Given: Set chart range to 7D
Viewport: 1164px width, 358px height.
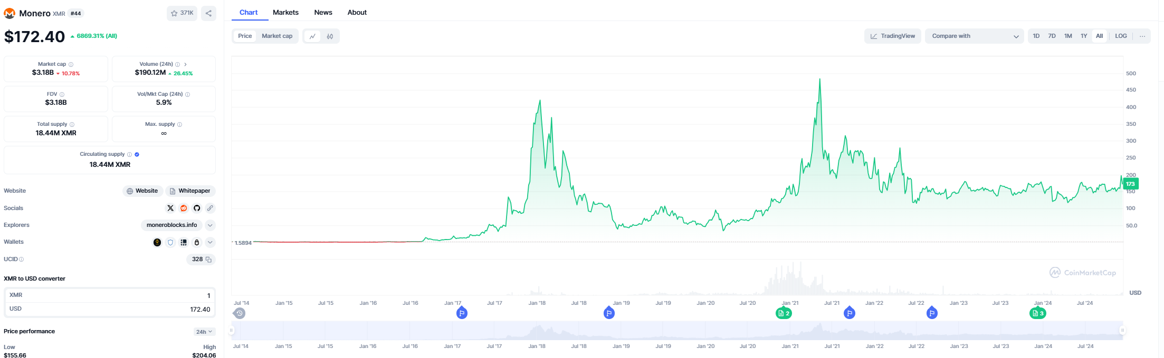Looking at the screenshot, I should tap(1052, 36).
